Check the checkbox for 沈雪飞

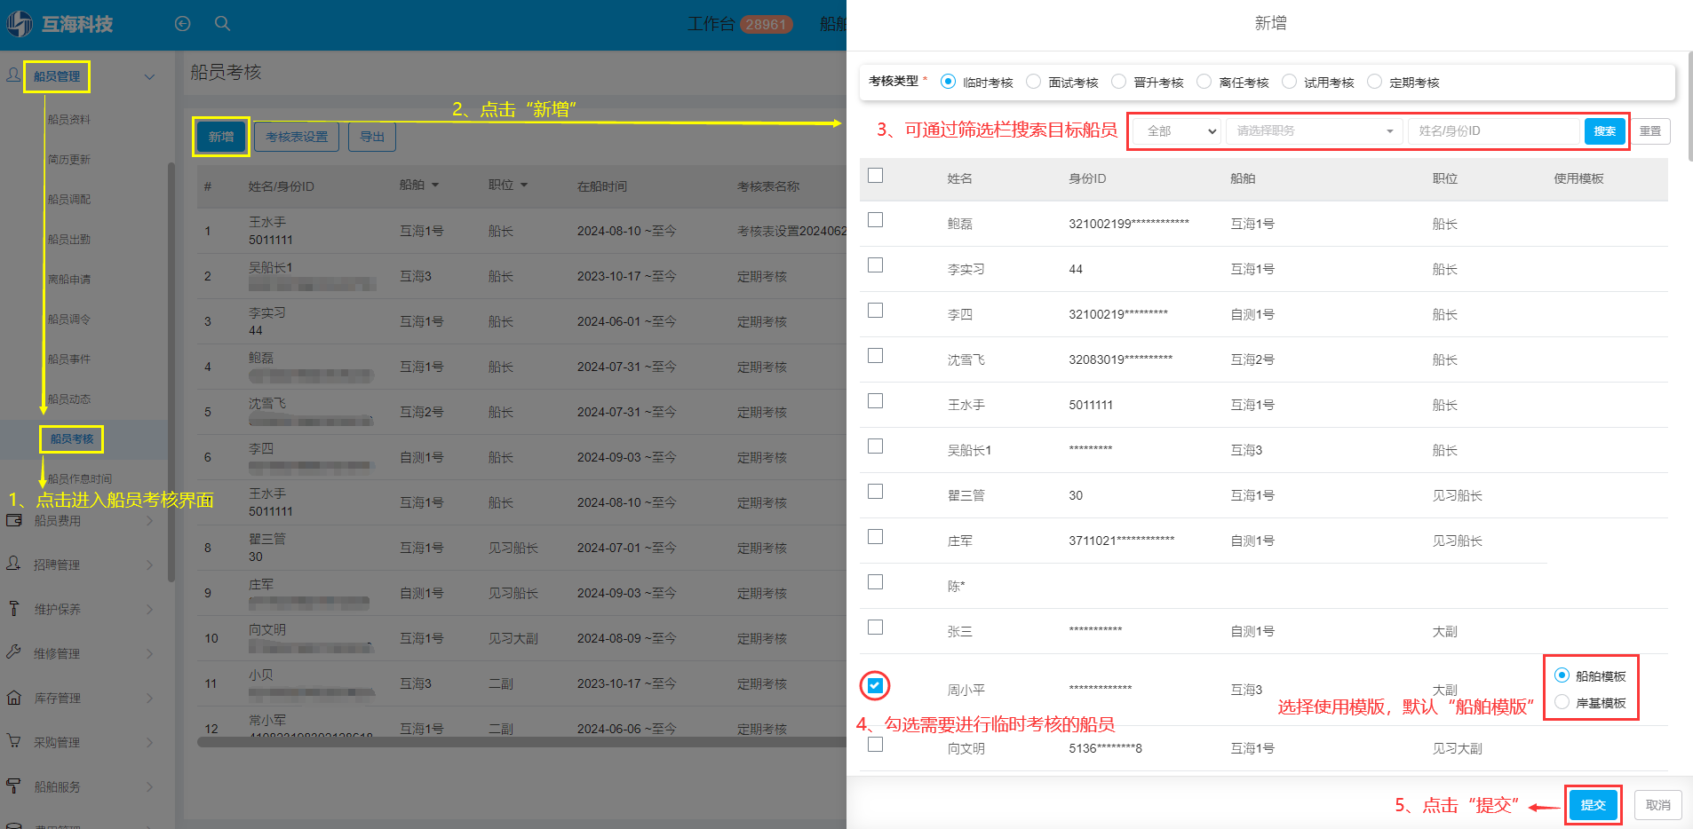coord(875,356)
